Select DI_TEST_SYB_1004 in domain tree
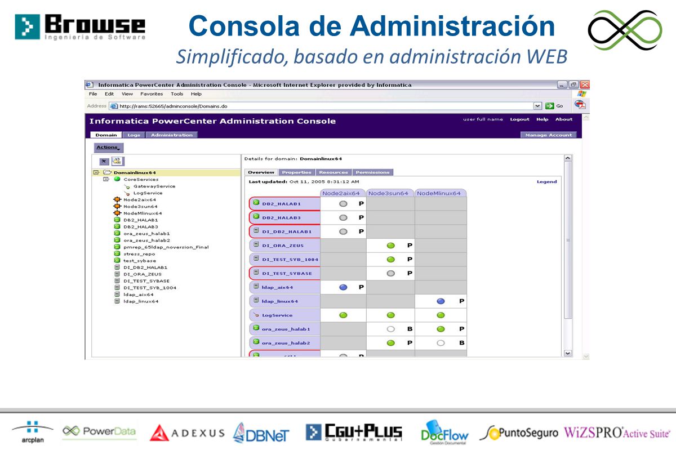 click(150, 288)
